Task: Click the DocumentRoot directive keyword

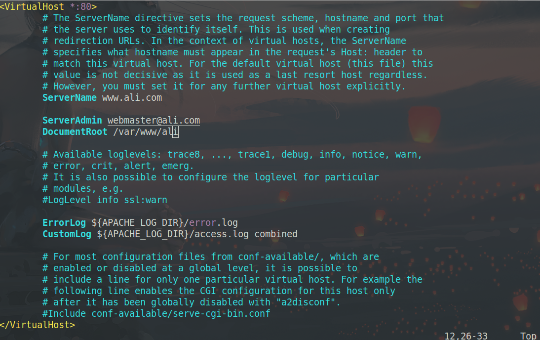Action: click(x=75, y=132)
